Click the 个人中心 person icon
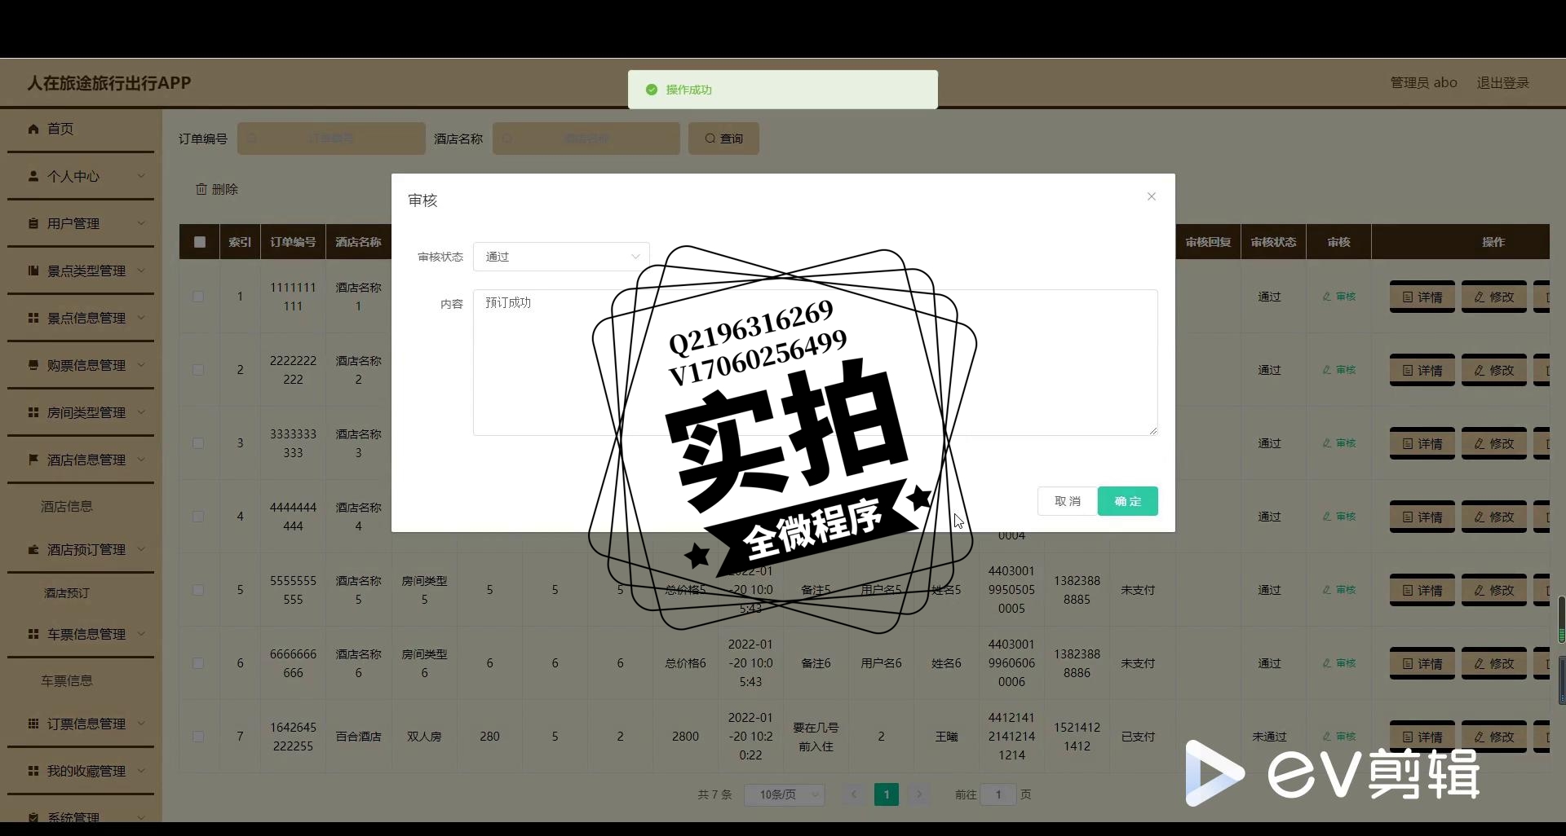This screenshot has height=836, width=1566. click(33, 176)
